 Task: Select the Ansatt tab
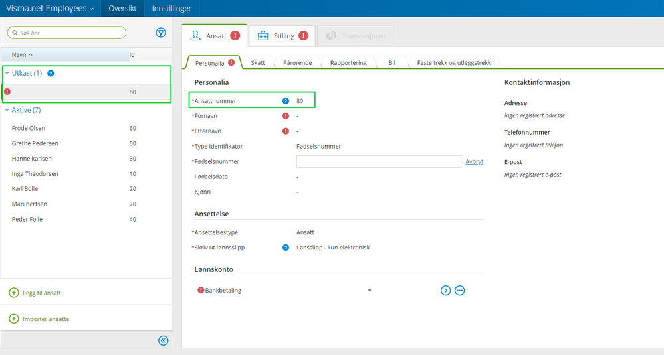(214, 36)
